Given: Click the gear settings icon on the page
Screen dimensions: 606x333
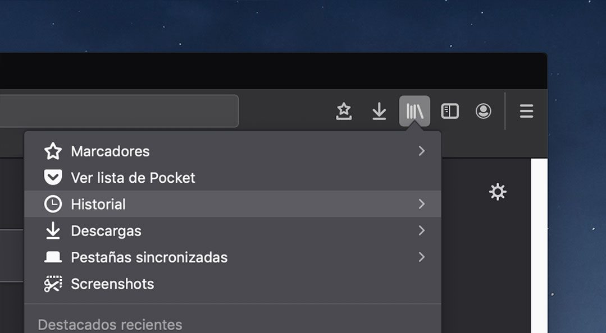Looking at the screenshot, I should tap(498, 191).
